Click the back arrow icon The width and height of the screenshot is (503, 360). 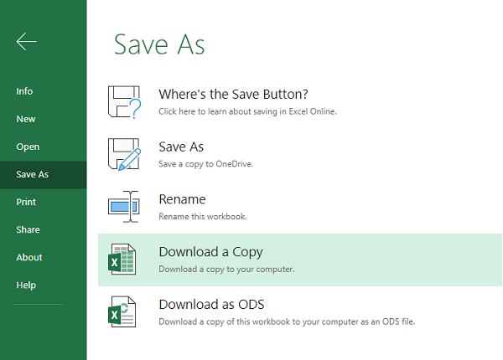[x=26, y=42]
